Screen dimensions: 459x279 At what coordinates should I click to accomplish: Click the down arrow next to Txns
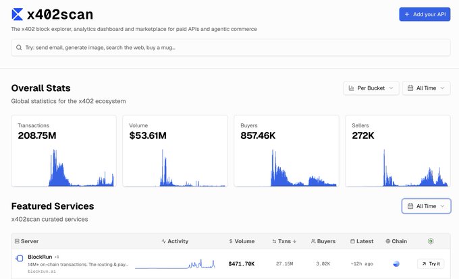pos(294,241)
